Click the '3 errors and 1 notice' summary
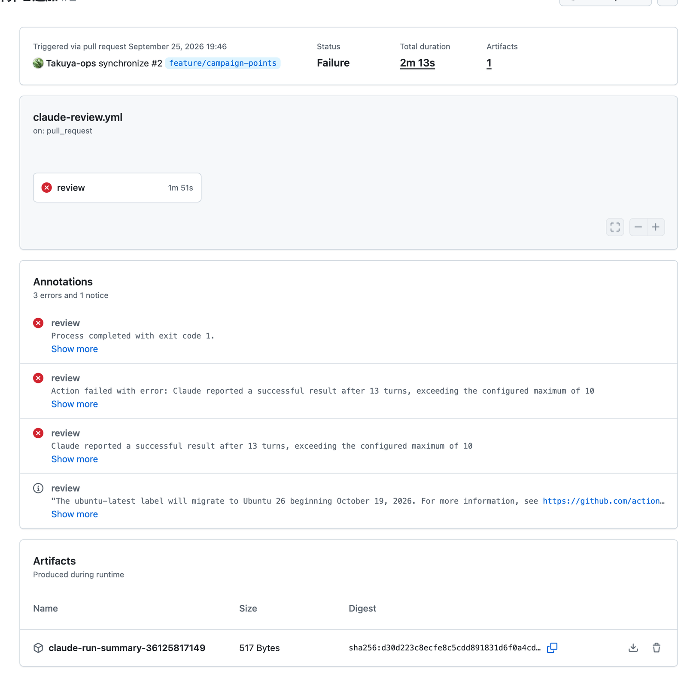 [71, 295]
